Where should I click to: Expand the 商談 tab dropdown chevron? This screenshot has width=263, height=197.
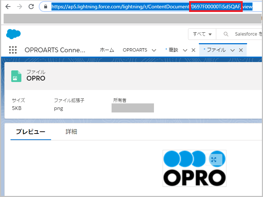pos(185,50)
